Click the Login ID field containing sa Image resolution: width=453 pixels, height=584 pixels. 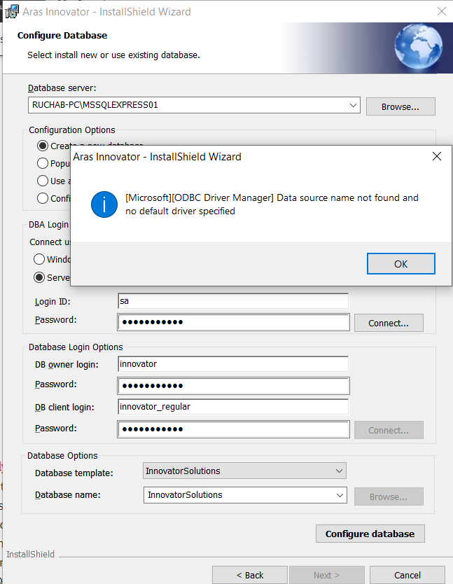coord(233,301)
